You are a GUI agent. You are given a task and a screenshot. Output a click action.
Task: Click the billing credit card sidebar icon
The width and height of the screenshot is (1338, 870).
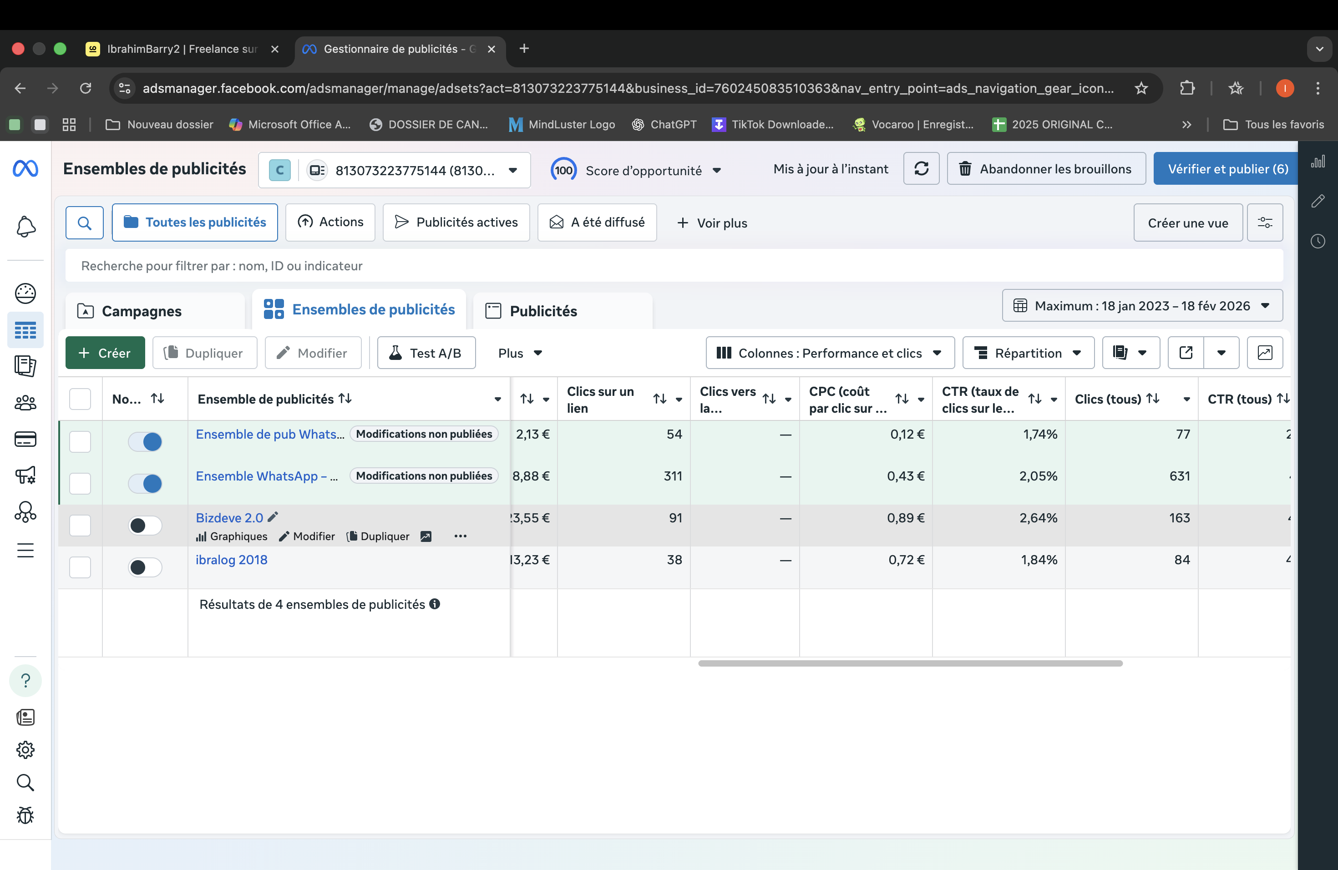point(25,439)
